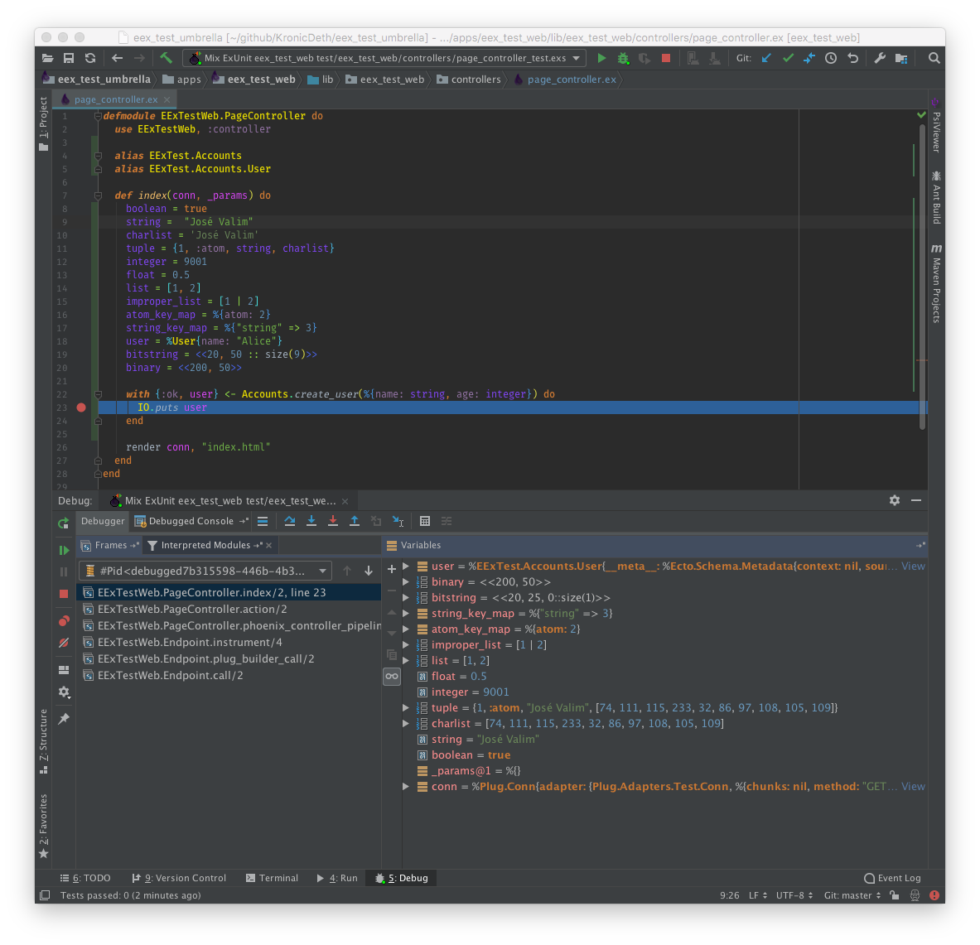Image resolution: width=980 pixels, height=945 pixels.
Task: Click the Step Into debugger icon
Action: [x=311, y=521]
